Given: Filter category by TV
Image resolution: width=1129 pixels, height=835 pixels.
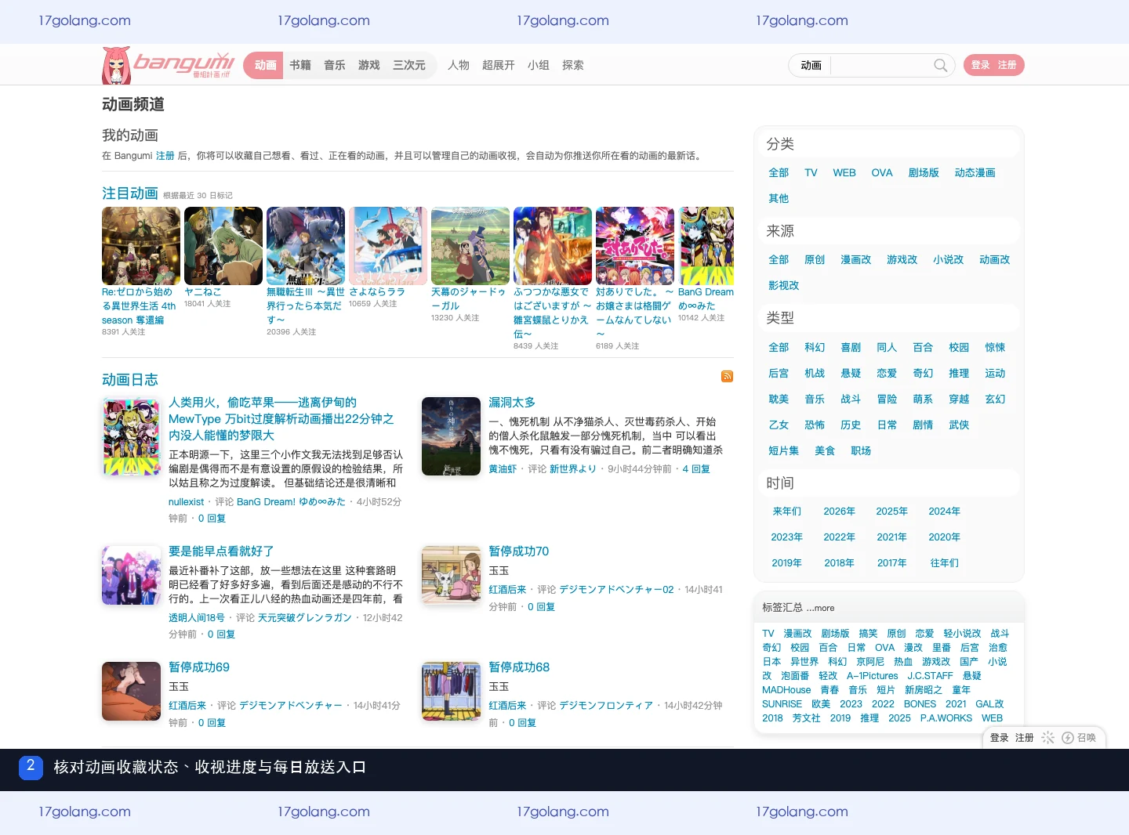Looking at the screenshot, I should 811,173.
